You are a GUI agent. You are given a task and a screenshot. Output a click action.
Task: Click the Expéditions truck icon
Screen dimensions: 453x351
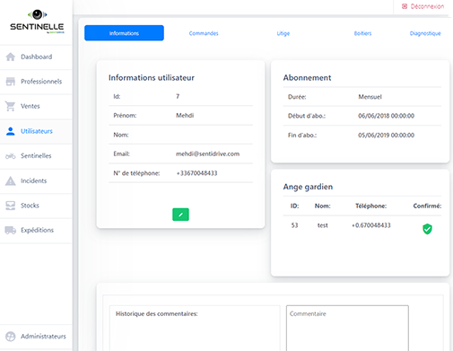(11, 230)
